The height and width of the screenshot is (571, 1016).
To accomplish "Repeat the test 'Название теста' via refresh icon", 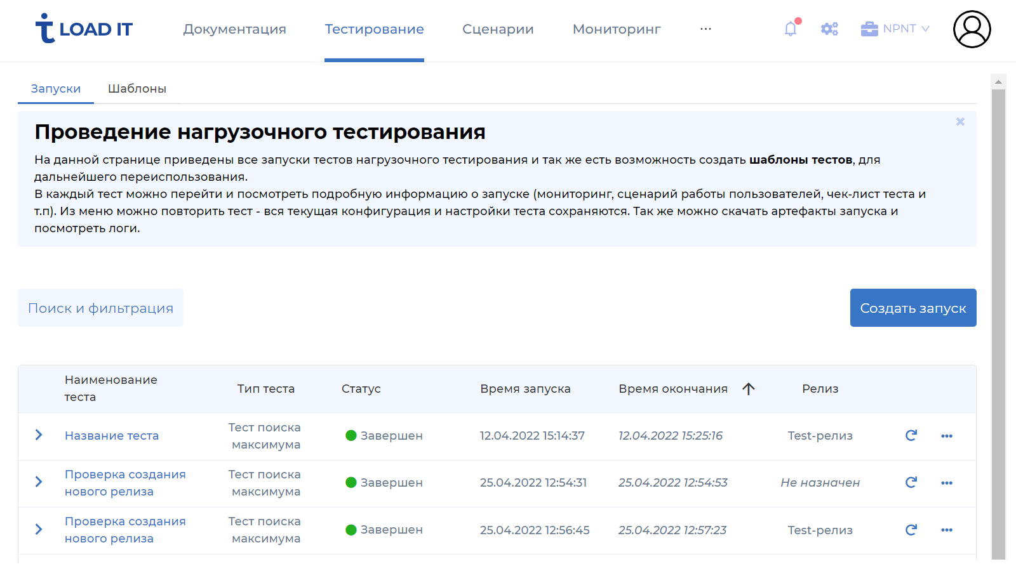I will (x=911, y=436).
